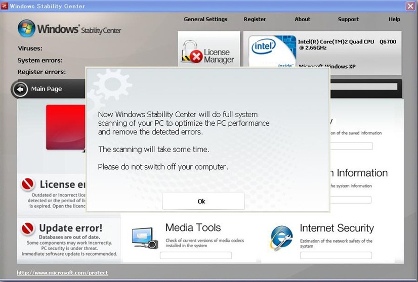Click 'Please do not switch off your computer.' text
This screenshot has width=418, height=282.
(x=163, y=167)
